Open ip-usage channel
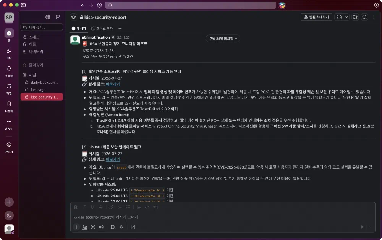Image resolution: width=382 pixels, height=240 pixels. [x=42, y=90]
